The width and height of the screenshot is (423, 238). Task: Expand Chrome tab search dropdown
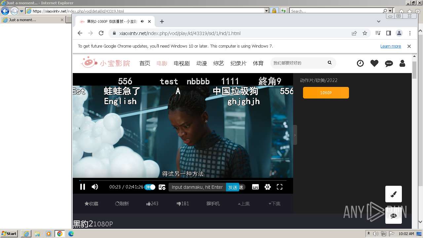379,21
